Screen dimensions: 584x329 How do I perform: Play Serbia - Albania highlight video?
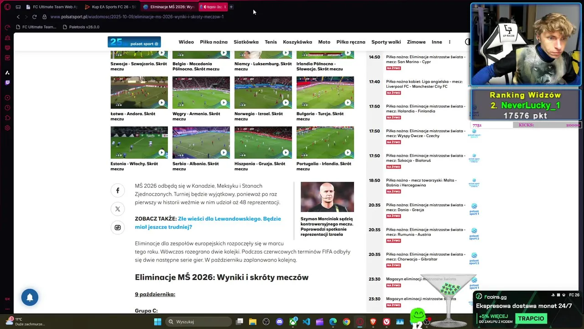pos(201,143)
